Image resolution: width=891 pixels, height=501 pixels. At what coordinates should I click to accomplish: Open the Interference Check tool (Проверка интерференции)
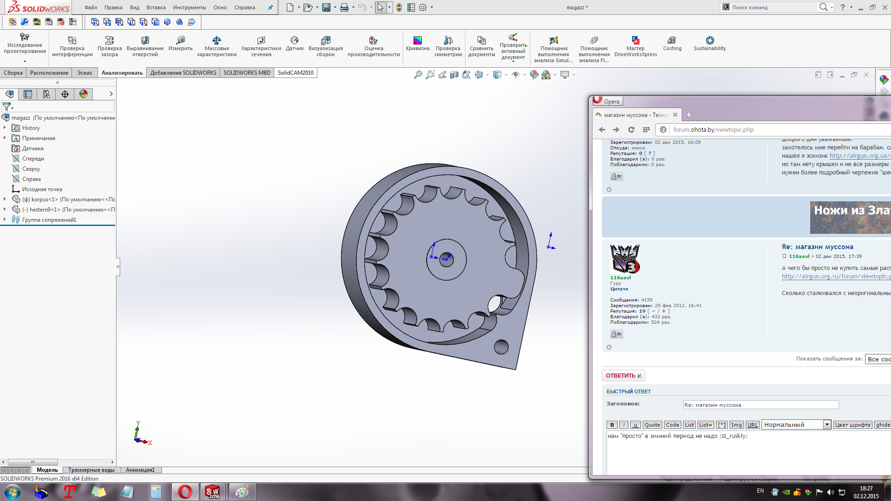[72, 46]
